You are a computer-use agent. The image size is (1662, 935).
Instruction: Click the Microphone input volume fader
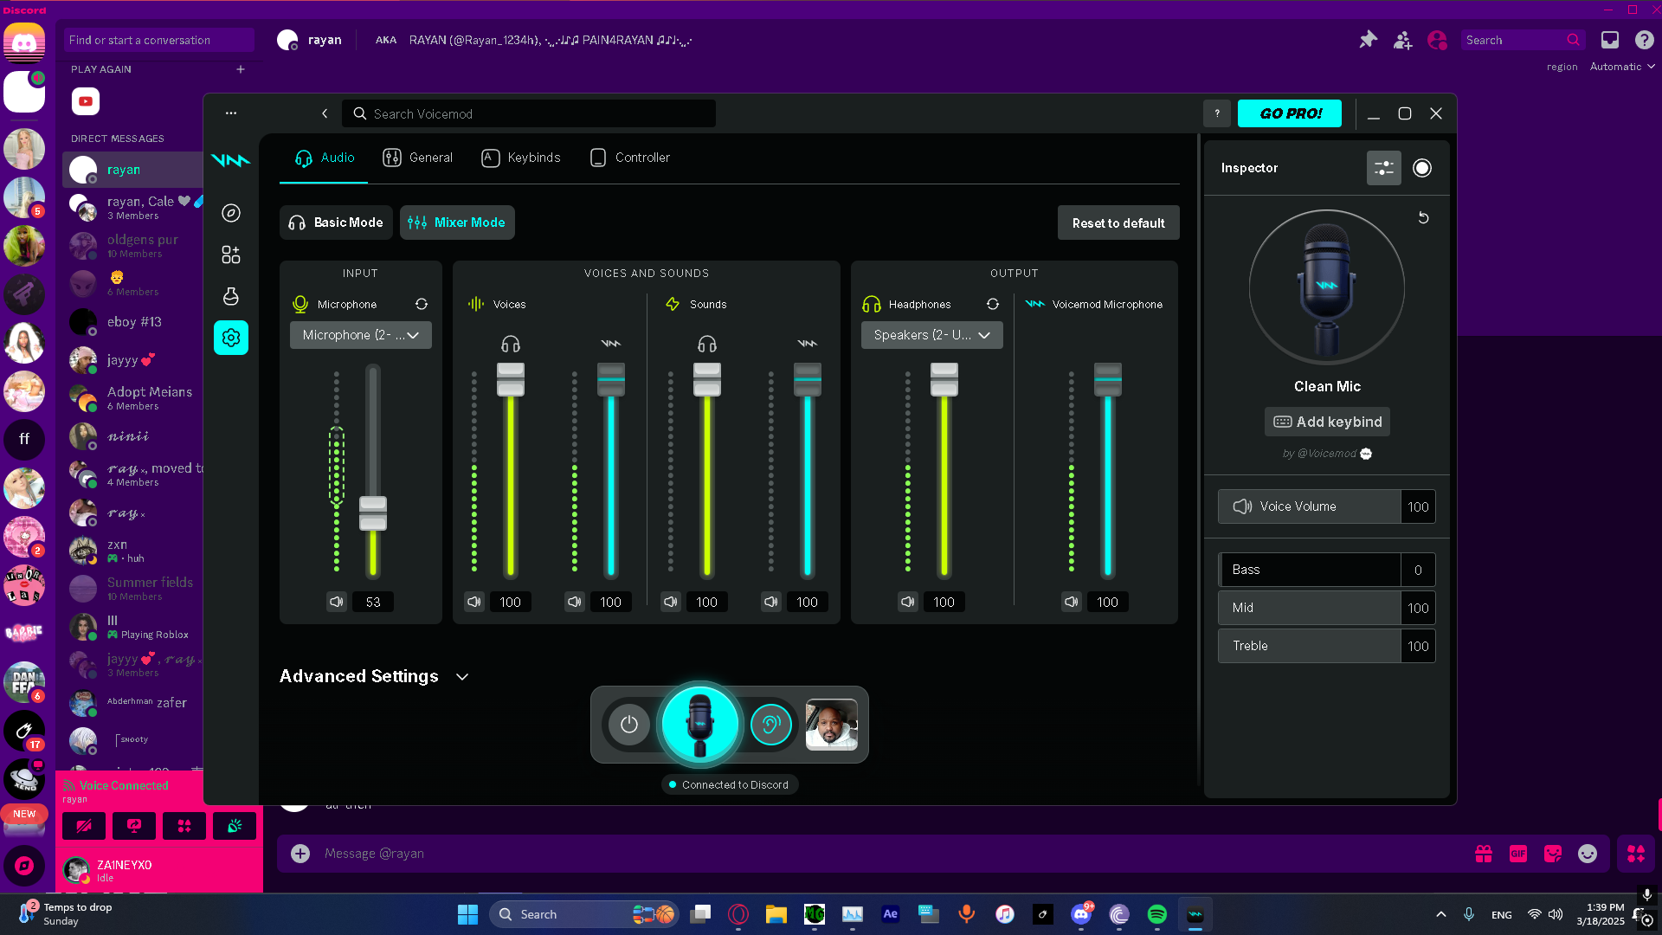click(373, 513)
